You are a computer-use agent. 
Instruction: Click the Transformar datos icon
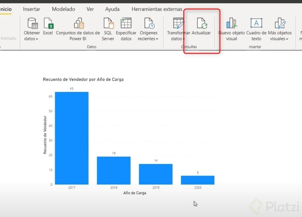coord(179,23)
